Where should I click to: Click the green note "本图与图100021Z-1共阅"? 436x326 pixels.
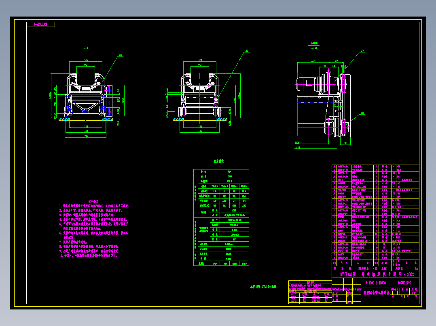tap(263, 286)
